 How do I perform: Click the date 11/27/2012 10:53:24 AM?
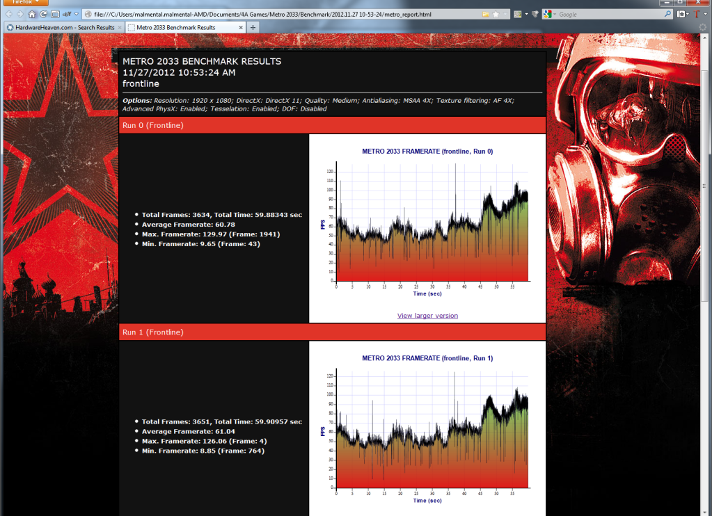click(x=179, y=72)
